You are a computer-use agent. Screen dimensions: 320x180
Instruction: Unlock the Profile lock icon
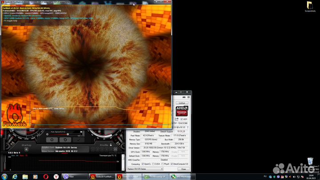tap(111, 145)
